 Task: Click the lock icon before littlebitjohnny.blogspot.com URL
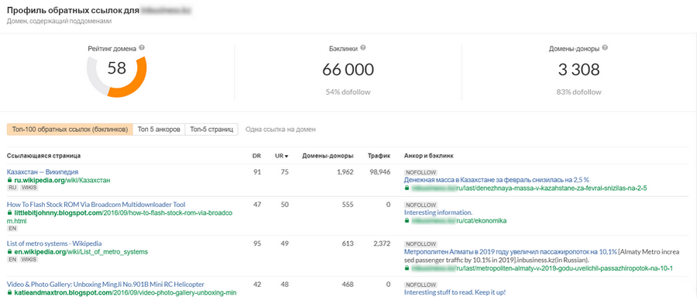9,213
